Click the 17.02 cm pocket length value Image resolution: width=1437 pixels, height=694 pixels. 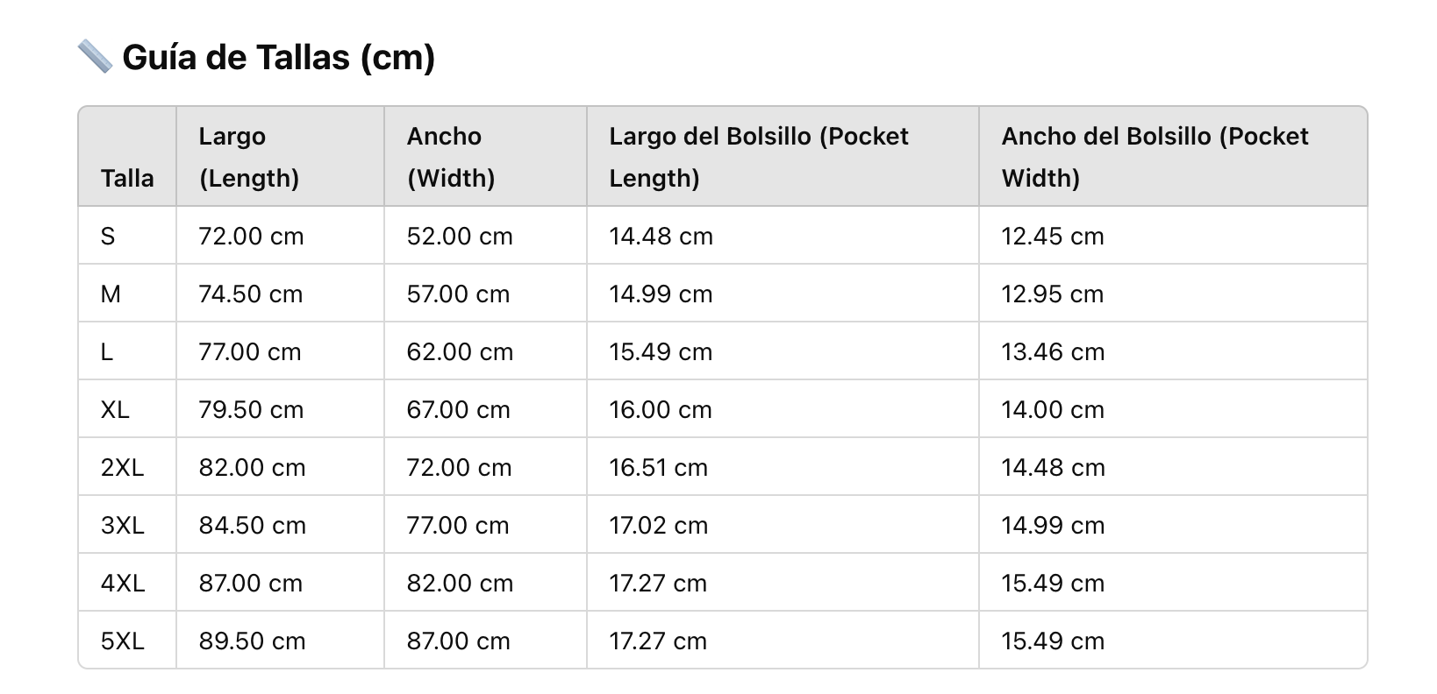[x=658, y=525]
